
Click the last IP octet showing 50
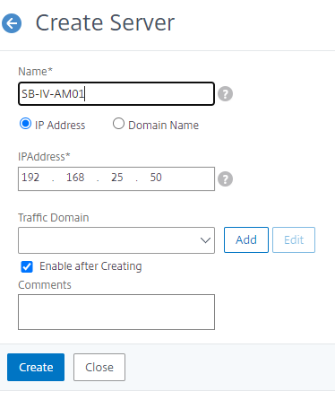click(156, 178)
